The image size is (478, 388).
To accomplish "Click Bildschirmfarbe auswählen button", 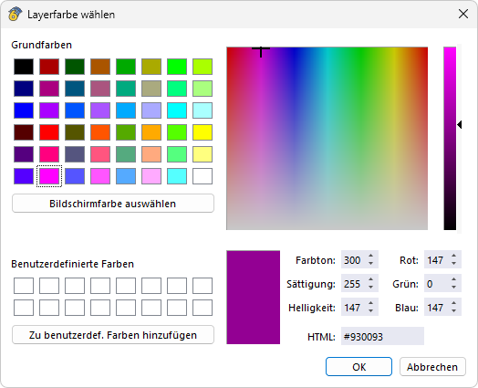I will click(x=113, y=204).
